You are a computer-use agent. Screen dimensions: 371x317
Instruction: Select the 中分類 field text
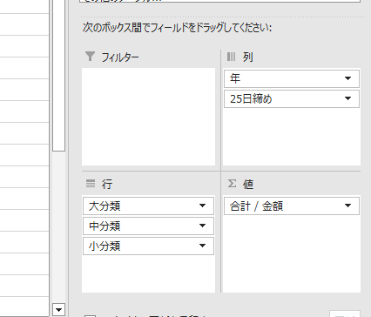click(105, 226)
